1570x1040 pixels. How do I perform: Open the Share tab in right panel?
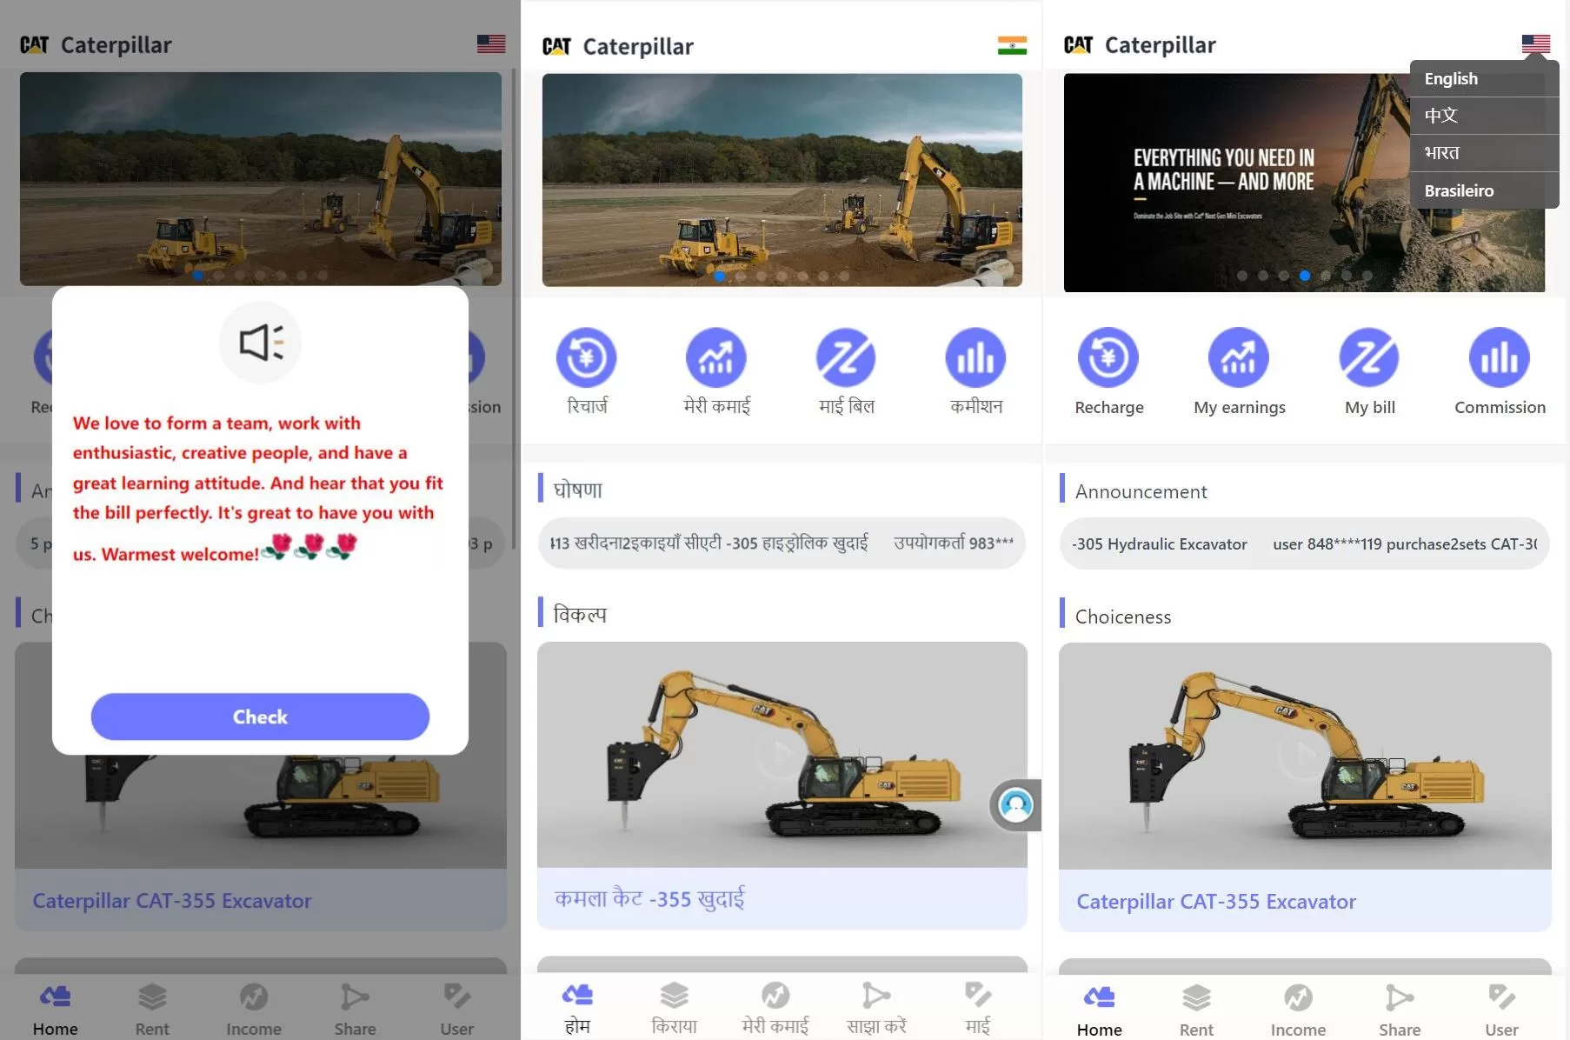[1399, 1009]
